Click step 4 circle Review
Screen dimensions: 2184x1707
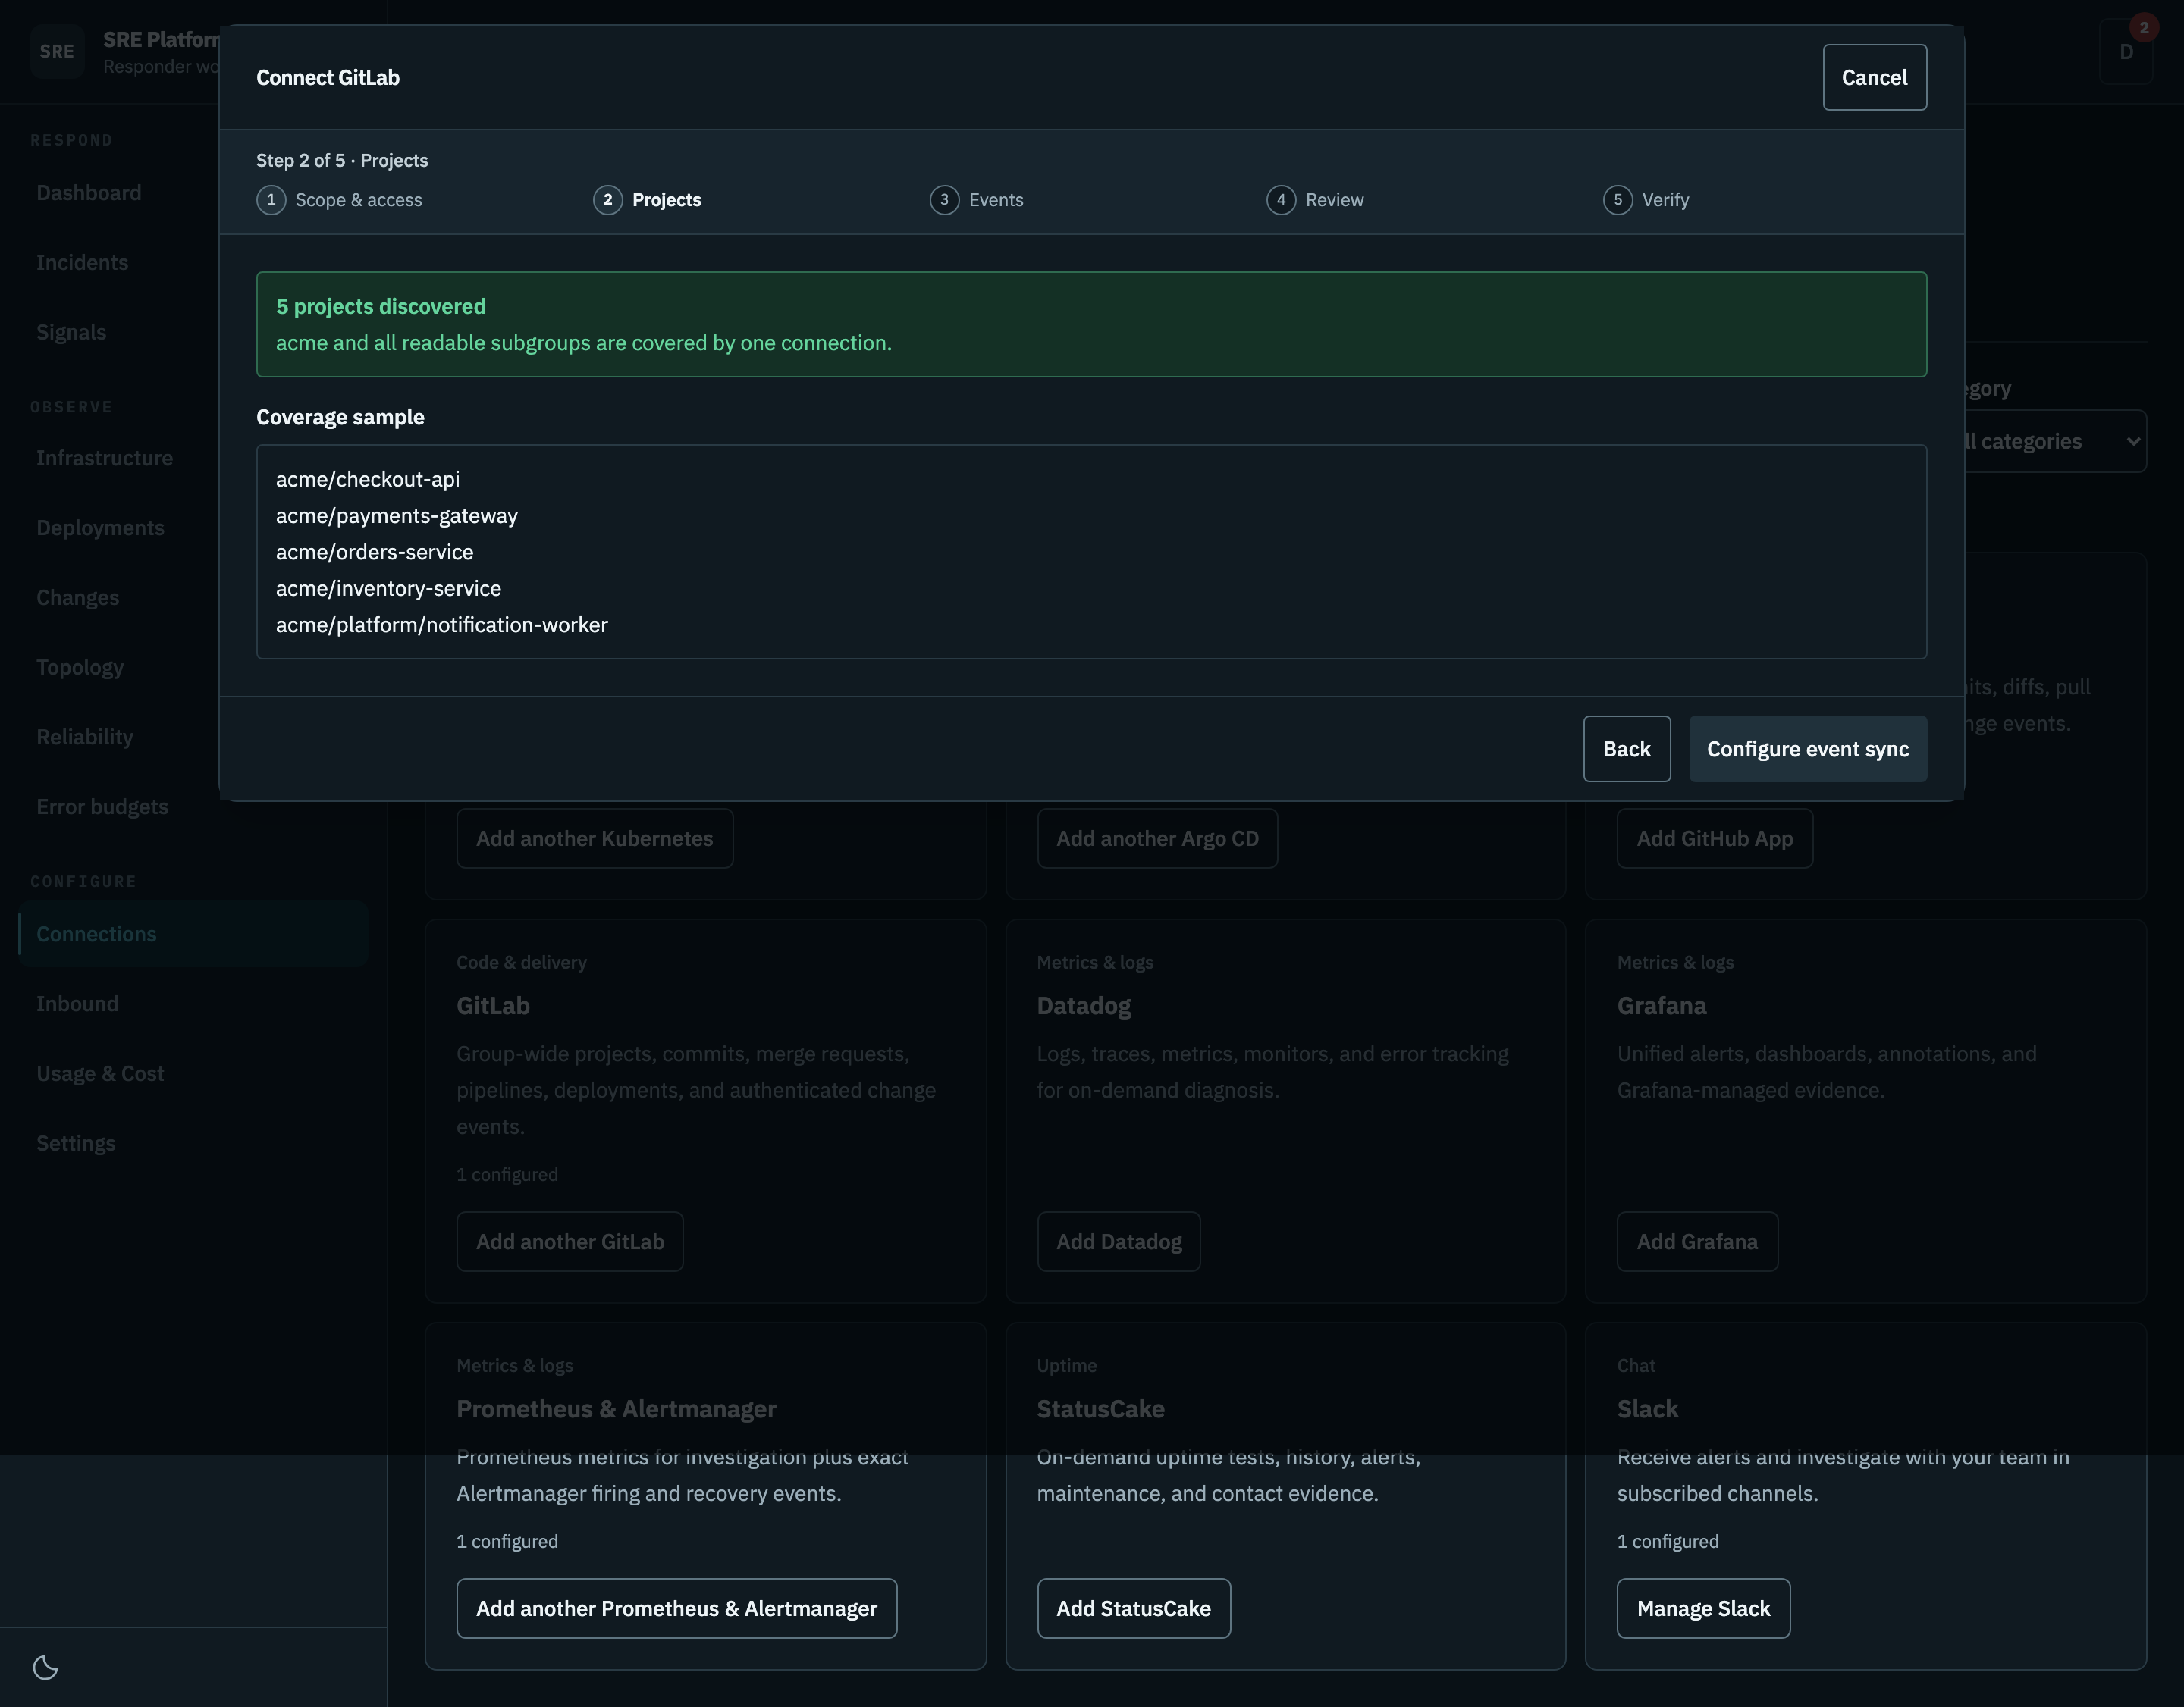pos(1281,200)
